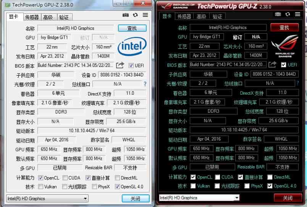Switch to 传感器 tab in dark window

(184, 16)
